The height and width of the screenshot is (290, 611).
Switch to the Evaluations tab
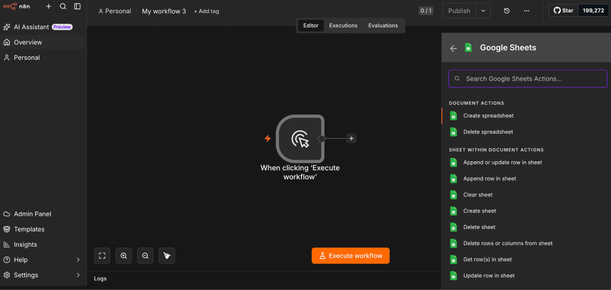pyautogui.click(x=383, y=26)
